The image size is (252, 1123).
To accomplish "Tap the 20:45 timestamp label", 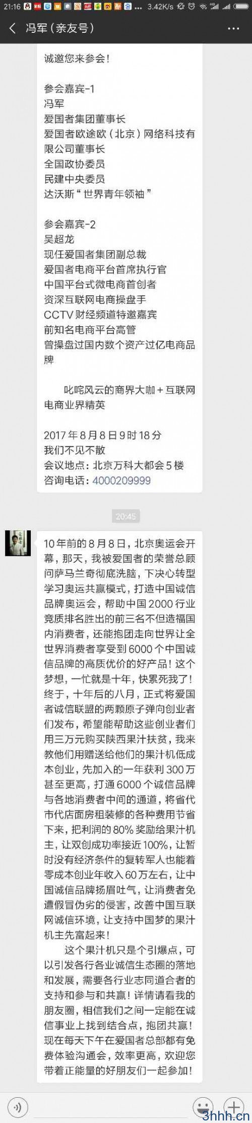I will click(126, 516).
